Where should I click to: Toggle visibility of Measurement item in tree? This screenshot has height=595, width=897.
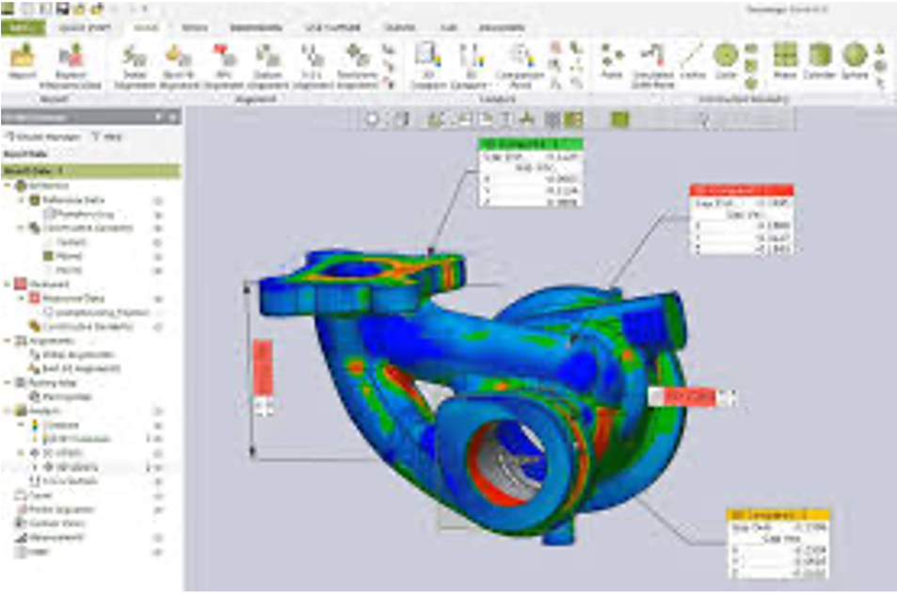coord(158,538)
